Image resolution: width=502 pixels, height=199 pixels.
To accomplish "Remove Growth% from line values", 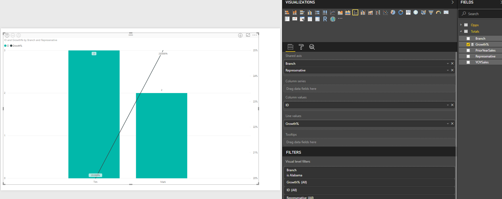I will pyautogui.click(x=452, y=124).
